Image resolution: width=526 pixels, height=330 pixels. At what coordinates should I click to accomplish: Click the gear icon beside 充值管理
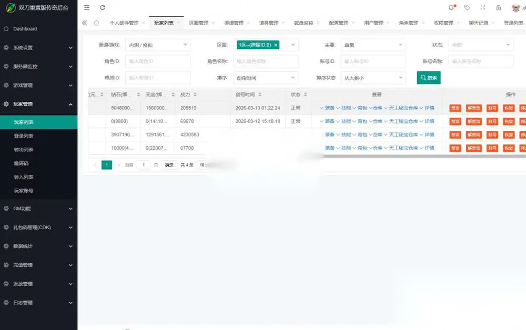[x=6, y=265]
